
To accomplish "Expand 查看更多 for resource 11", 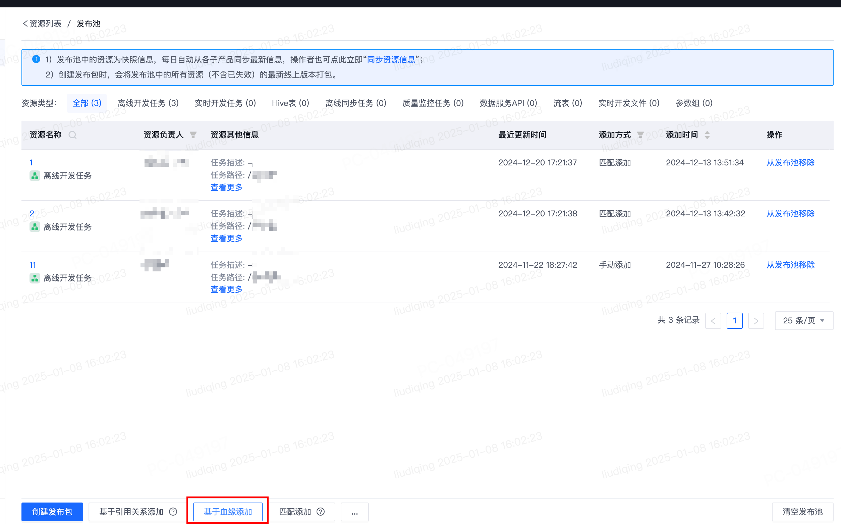I will pos(227,290).
